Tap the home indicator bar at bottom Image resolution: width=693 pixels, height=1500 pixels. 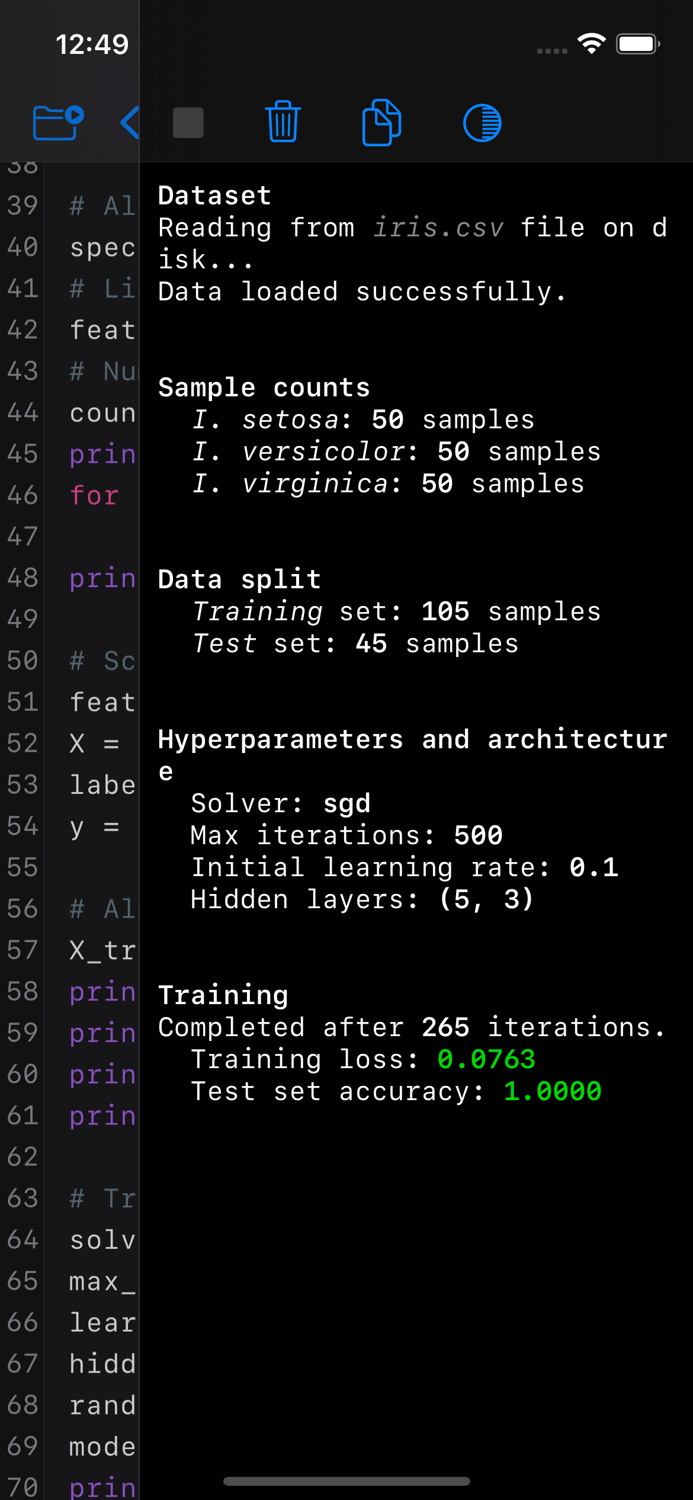click(x=346, y=1481)
